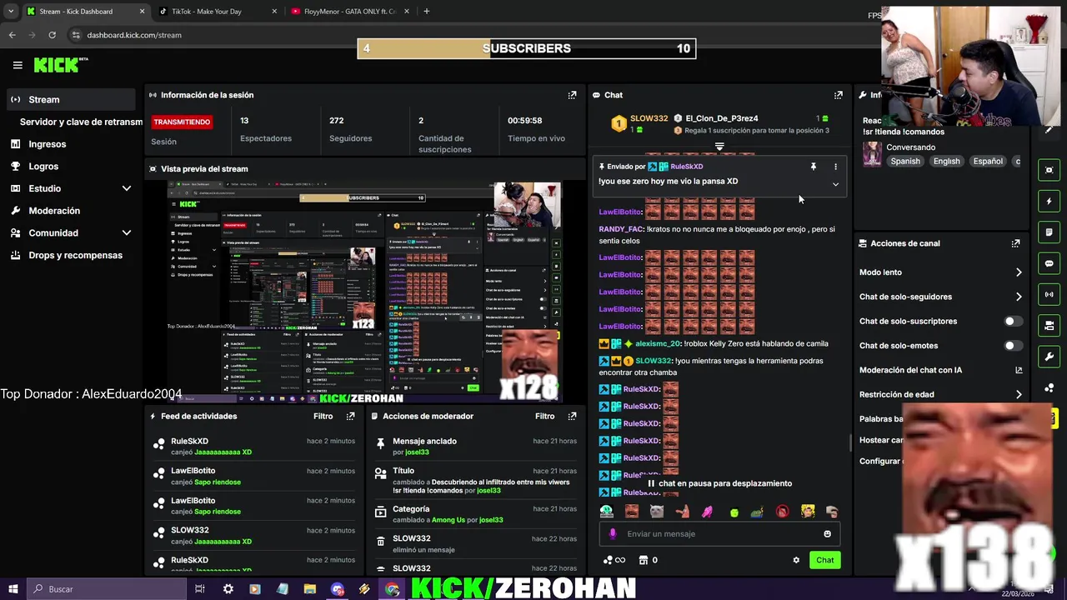This screenshot has height=600, width=1067.
Task: Switch to the FloyyMenor GATA ONLY tab
Action: (x=350, y=12)
